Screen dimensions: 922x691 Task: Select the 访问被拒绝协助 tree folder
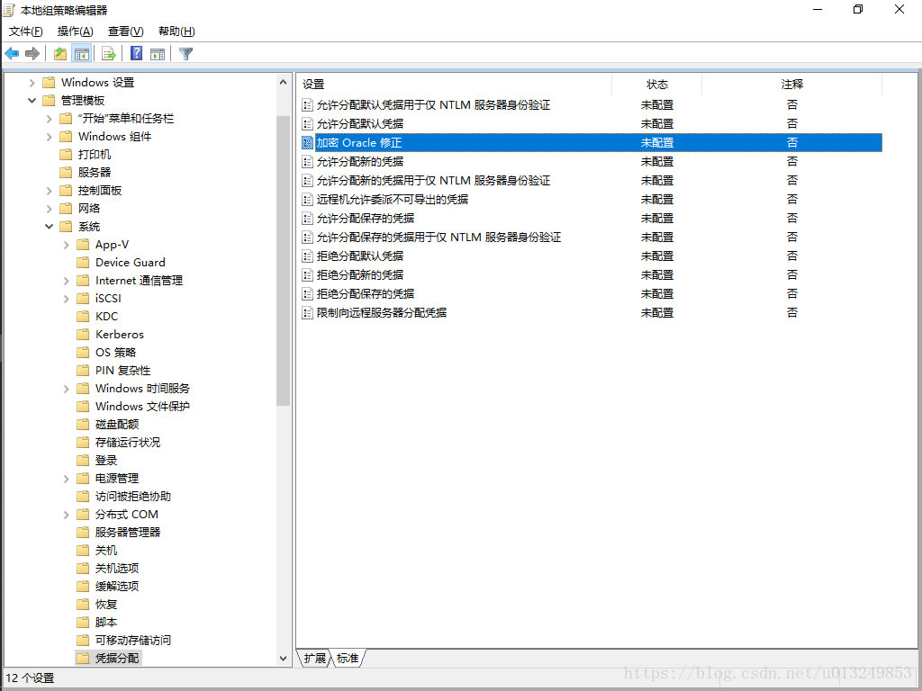pos(133,497)
